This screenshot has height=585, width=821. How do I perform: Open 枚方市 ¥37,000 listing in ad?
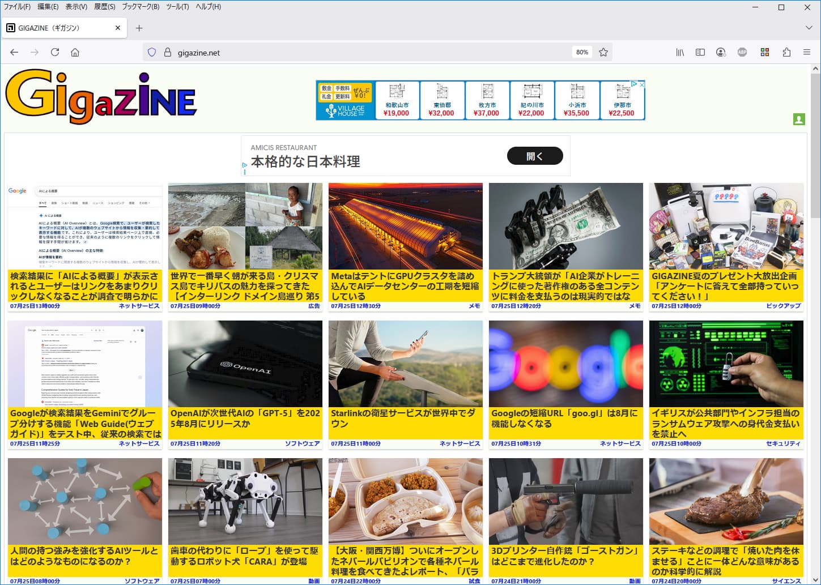[x=487, y=100]
